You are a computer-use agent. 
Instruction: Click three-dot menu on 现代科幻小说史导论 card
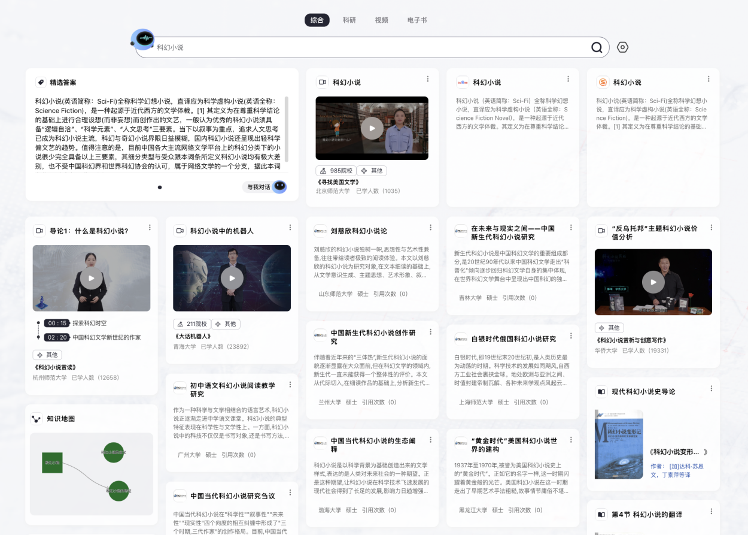711,389
